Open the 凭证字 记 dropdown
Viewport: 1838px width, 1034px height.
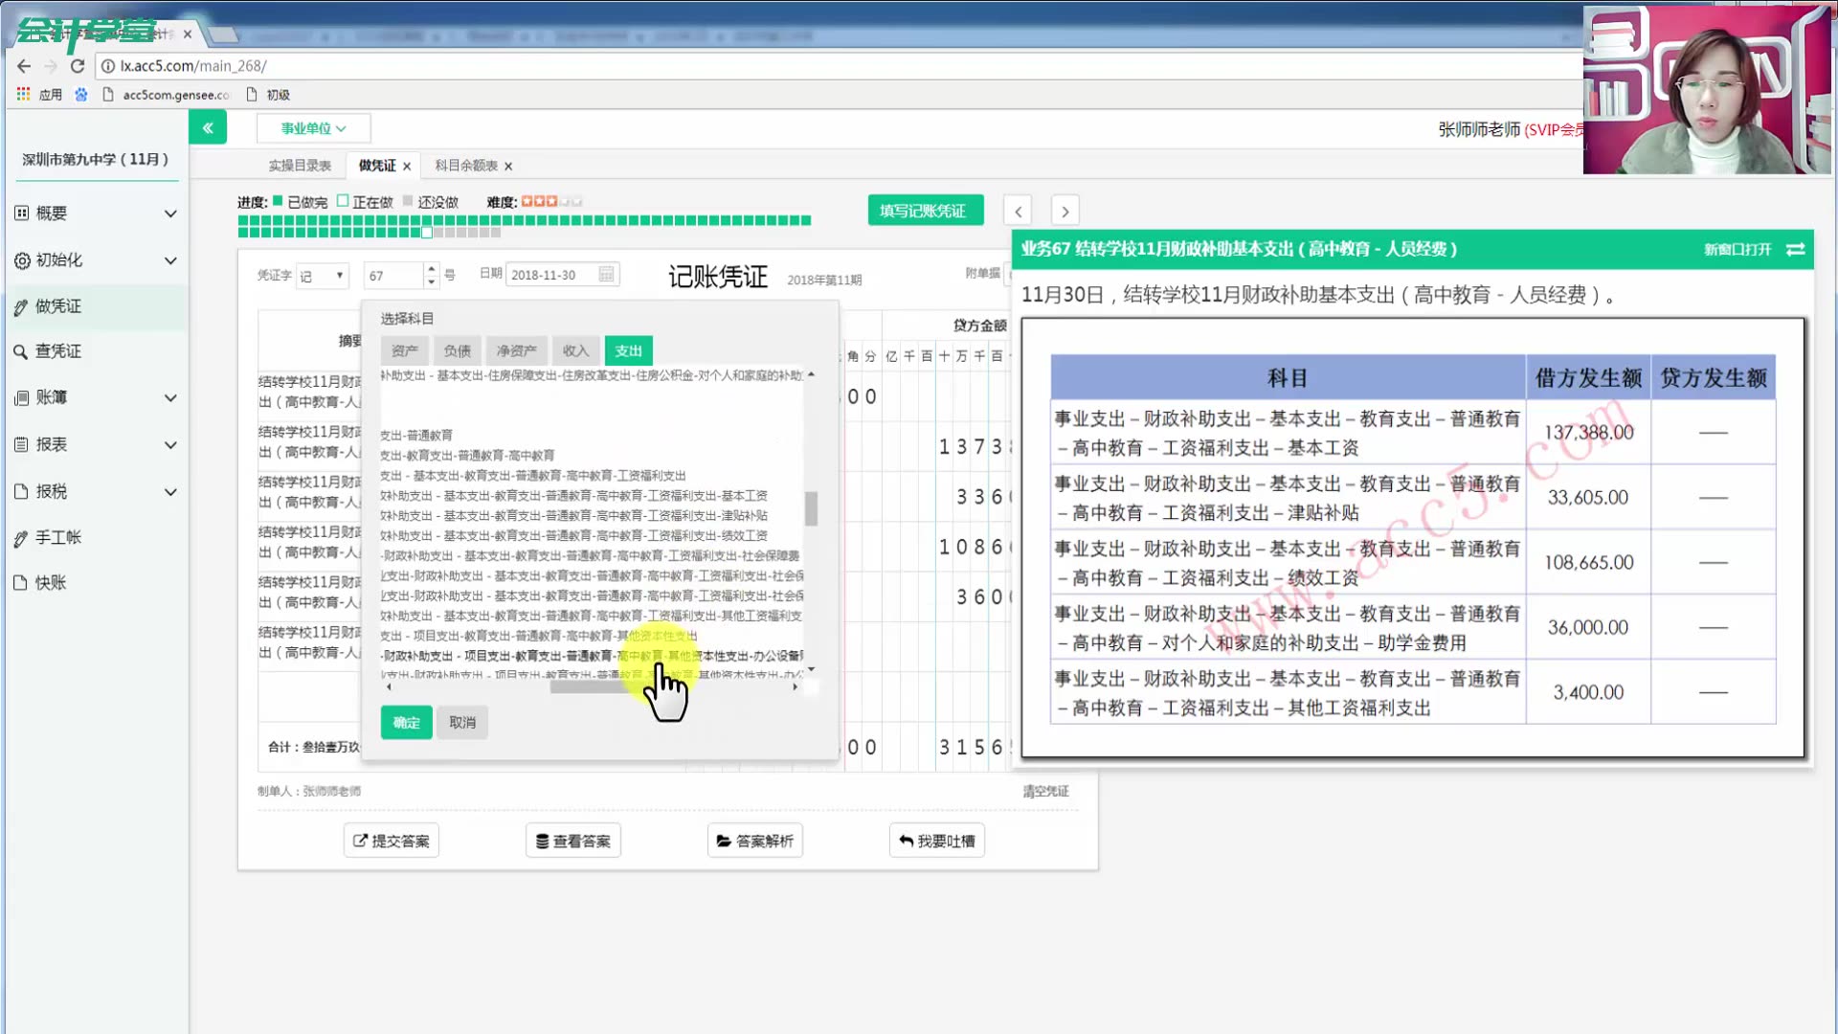coord(322,276)
